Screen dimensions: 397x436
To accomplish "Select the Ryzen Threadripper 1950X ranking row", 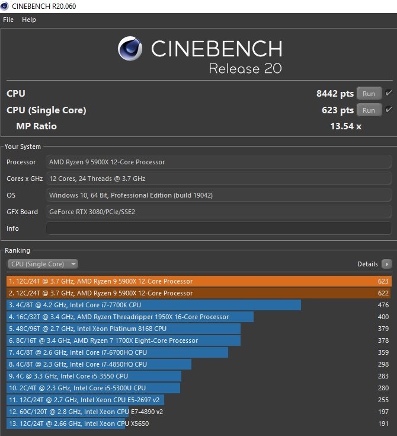I will pos(199,317).
